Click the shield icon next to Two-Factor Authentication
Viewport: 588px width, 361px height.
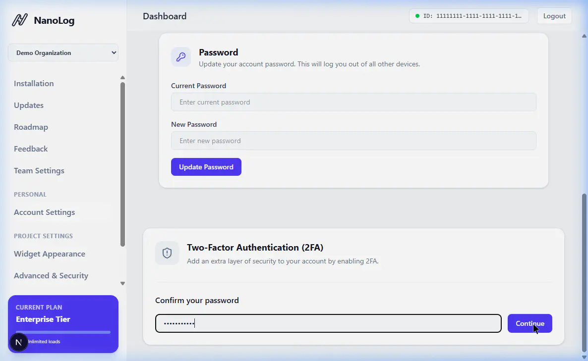pos(167,253)
